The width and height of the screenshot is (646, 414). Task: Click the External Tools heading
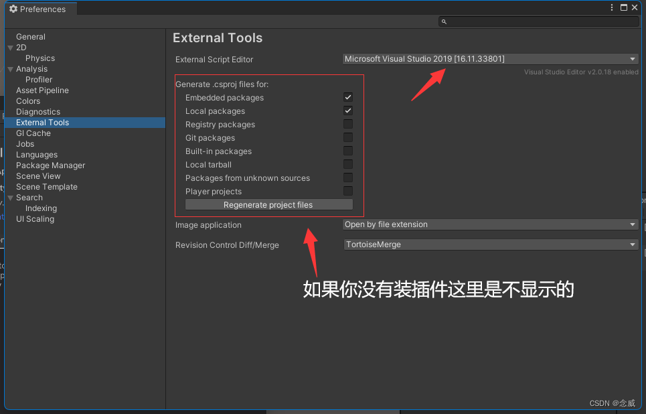[x=218, y=38]
